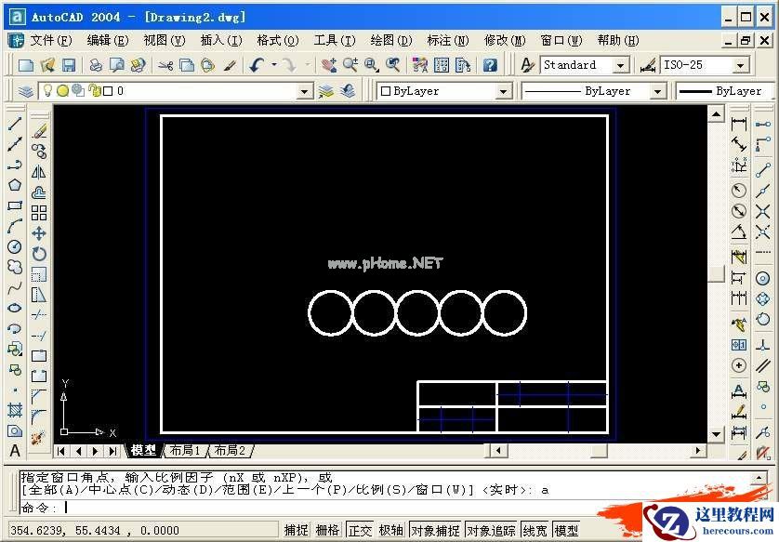This screenshot has width=779, height=542.
Task: Select the Rectangle draw tool
Action: pos(15,205)
